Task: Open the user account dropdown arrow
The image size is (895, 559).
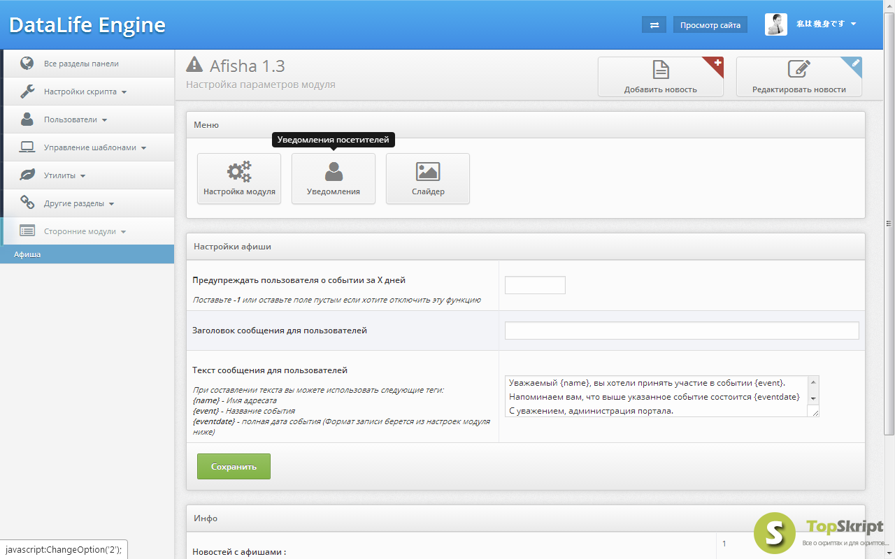Action: tap(854, 24)
